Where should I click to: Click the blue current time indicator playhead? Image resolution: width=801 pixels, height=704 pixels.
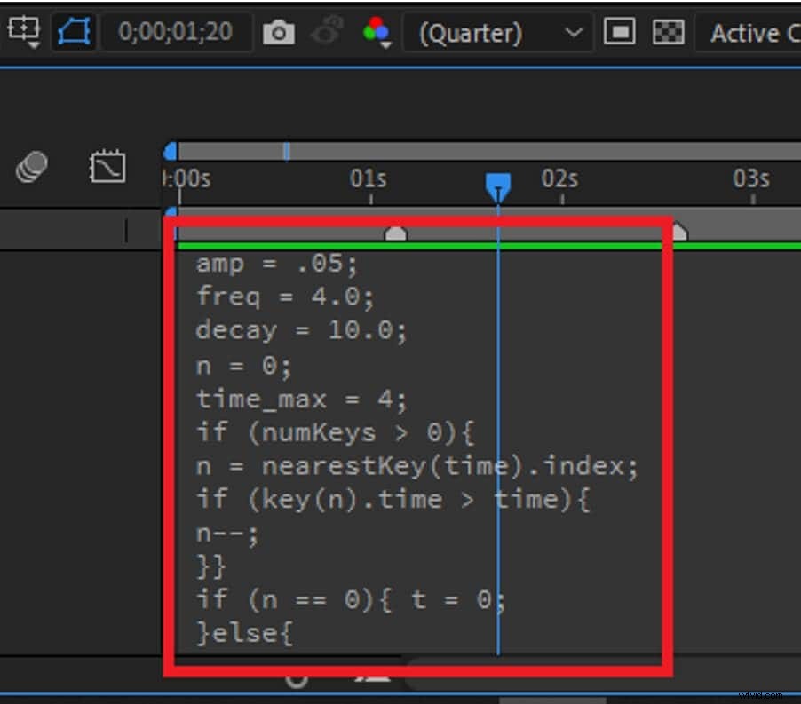click(x=498, y=184)
